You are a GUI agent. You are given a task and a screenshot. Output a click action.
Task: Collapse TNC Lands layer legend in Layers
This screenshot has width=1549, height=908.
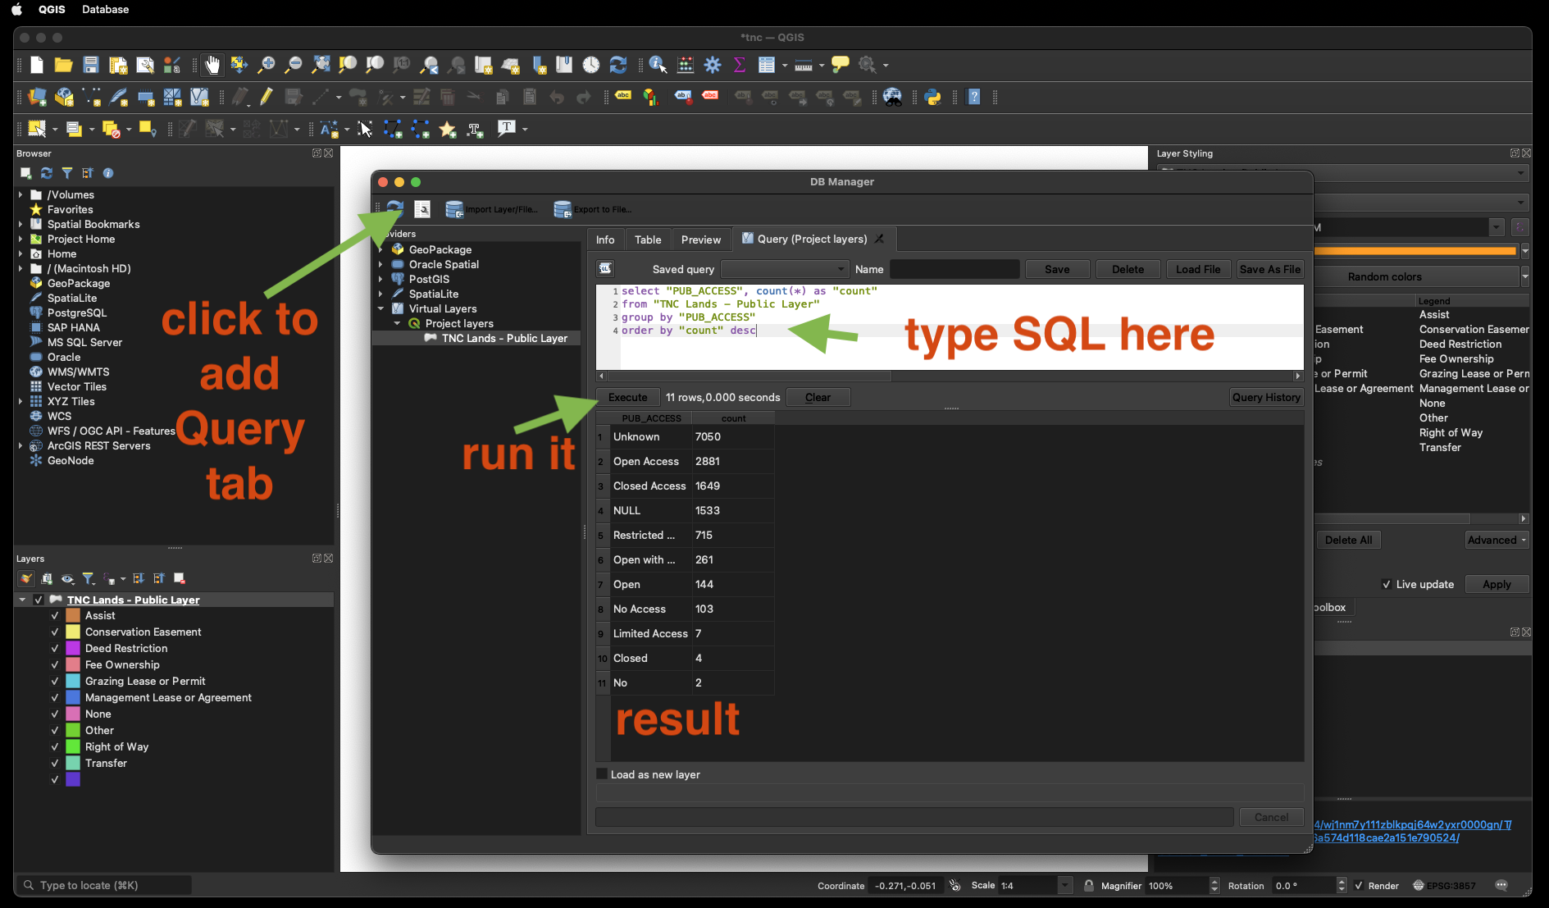22,600
